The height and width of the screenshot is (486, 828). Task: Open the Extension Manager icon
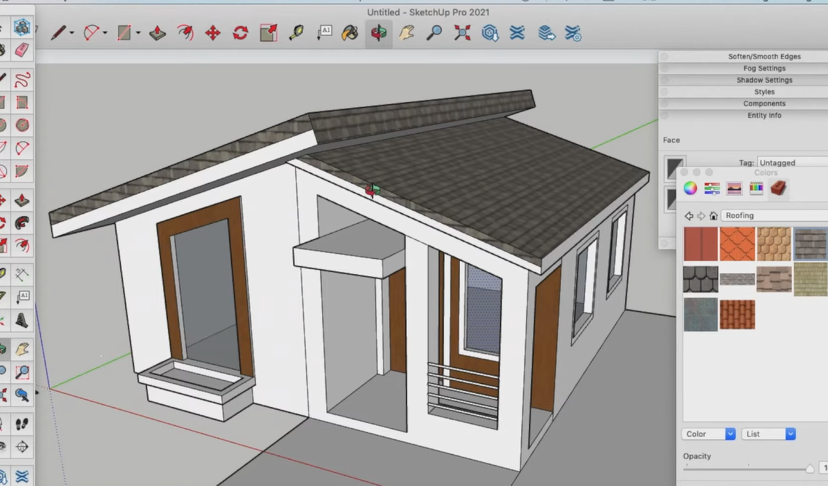[x=573, y=33]
